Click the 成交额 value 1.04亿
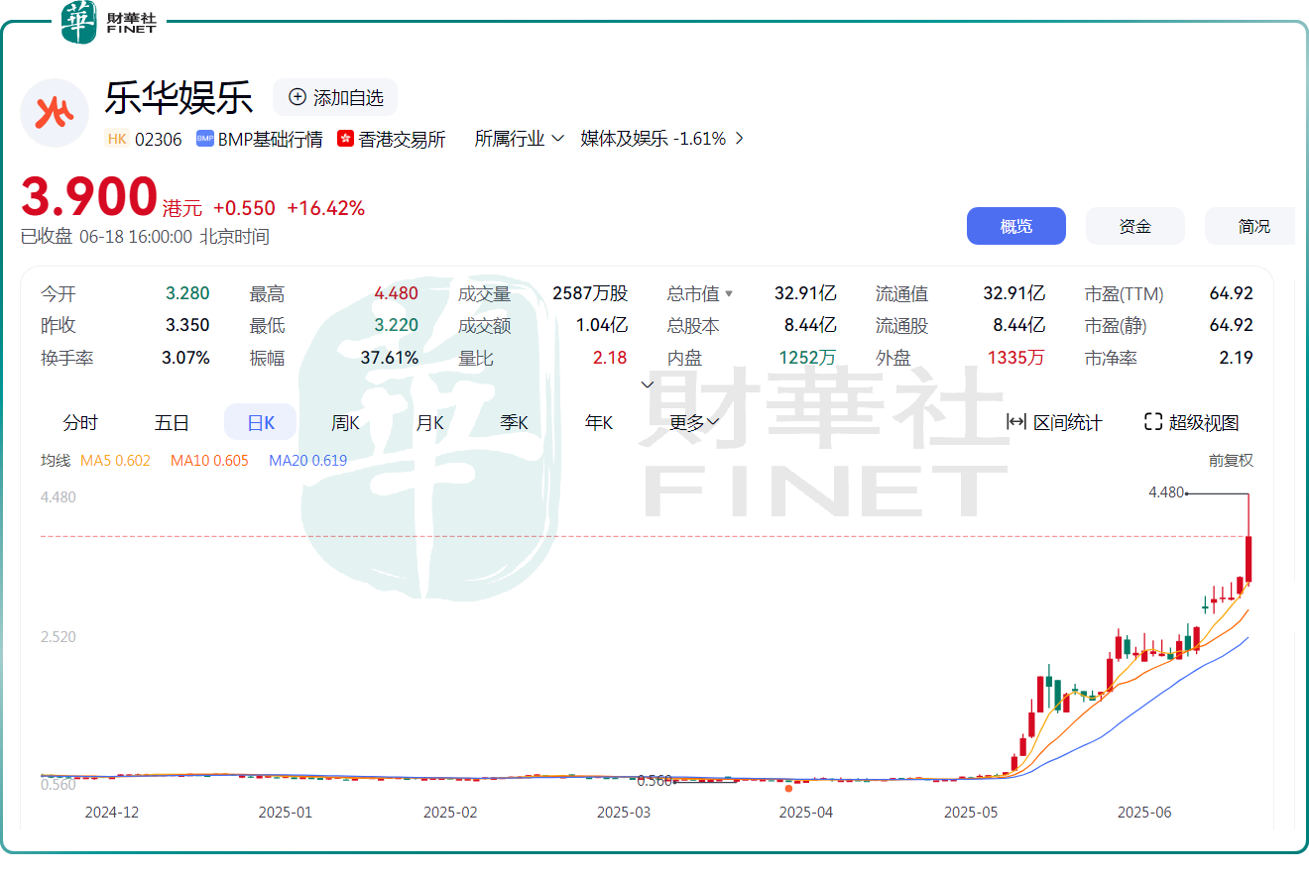 (x=602, y=325)
